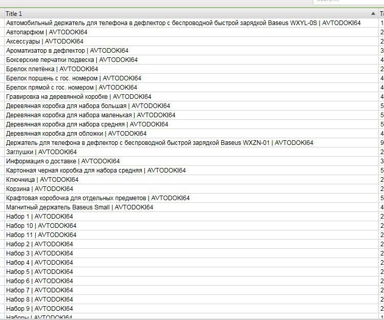
Task: Select the 'Набор 3 | AVTODOKI64' row
Action: pyautogui.click(x=191, y=253)
